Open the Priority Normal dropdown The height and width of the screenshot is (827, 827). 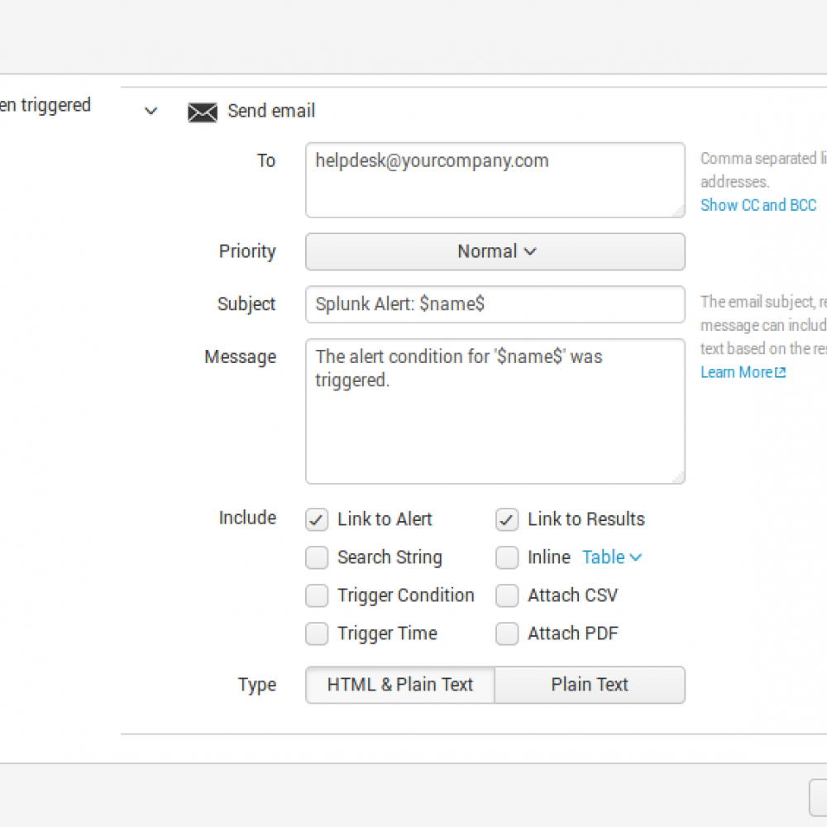495,251
